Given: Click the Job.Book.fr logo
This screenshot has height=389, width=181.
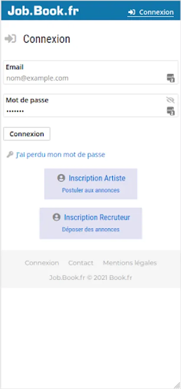Looking at the screenshot, I should coord(43,11).
